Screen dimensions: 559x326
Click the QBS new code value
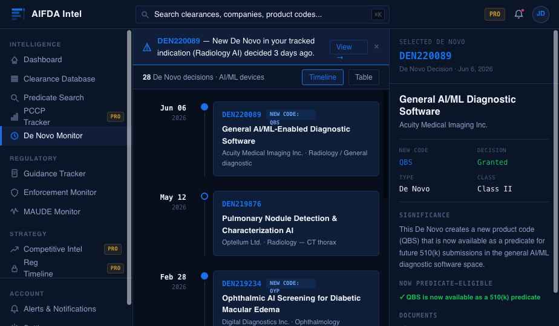405,162
